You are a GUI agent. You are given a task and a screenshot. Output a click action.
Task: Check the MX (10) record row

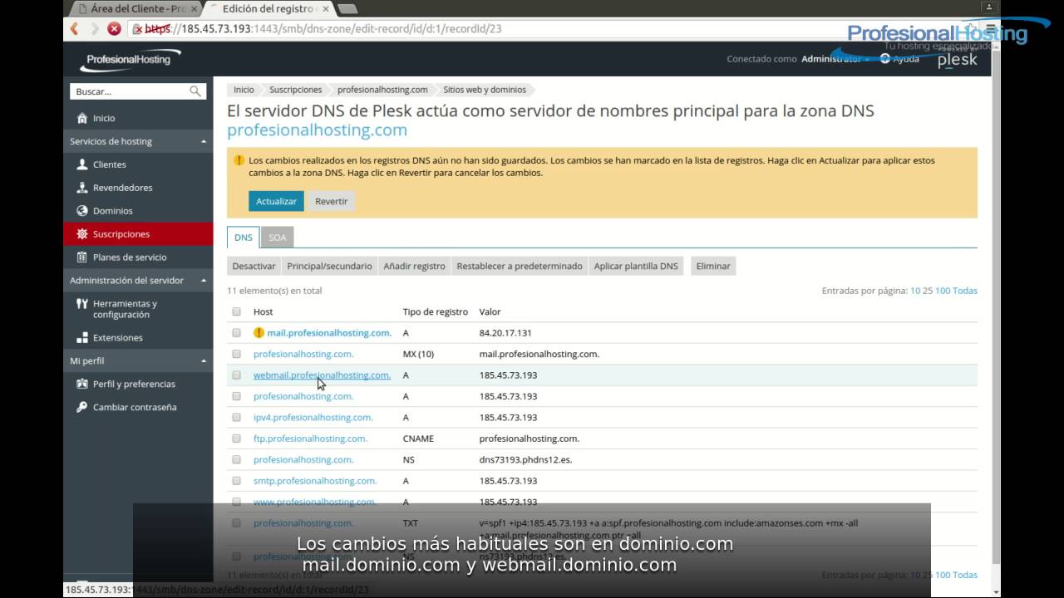[236, 354]
